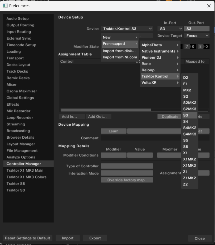Select the Pre-mapped menu entry
Viewport: 215px width, 245px height.
[120, 44]
